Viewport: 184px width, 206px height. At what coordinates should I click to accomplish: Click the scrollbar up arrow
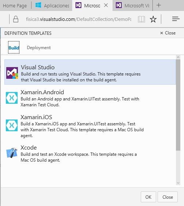pyautogui.click(x=178, y=57)
